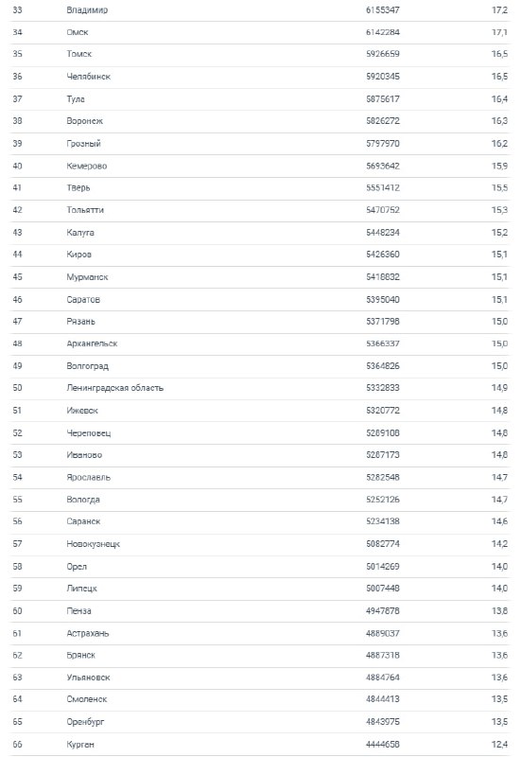Select Новокузнецк in the list
521x757 pixels.
(93, 544)
